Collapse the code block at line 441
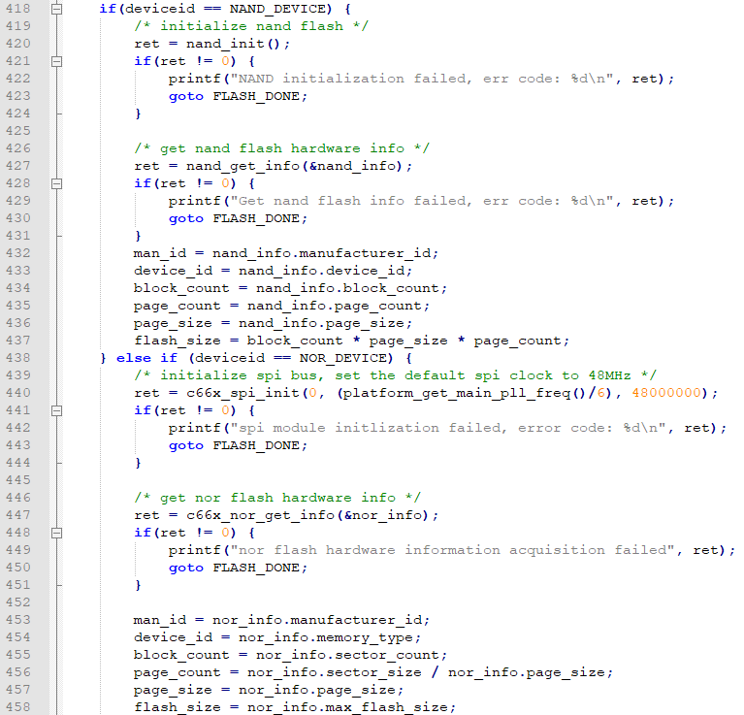Image resolution: width=744 pixels, height=715 pixels. pyautogui.click(x=56, y=410)
